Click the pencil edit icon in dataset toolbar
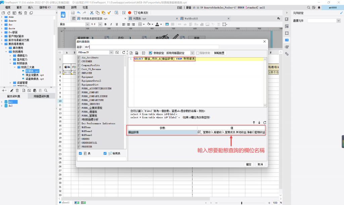This screenshot has width=344, height=205. [12, 91]
